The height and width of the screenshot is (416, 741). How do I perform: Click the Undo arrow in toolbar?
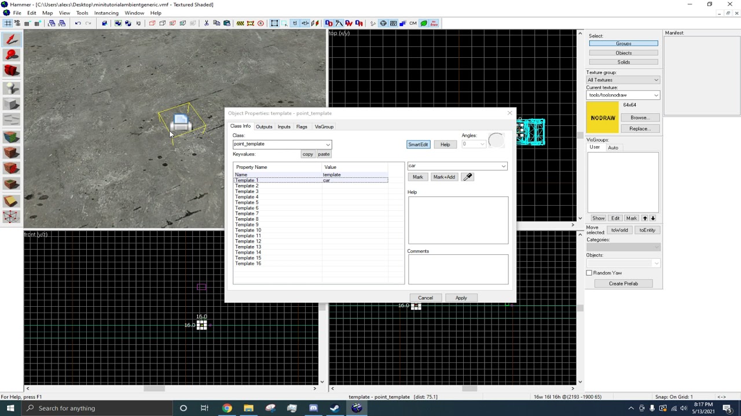(78, 23)
